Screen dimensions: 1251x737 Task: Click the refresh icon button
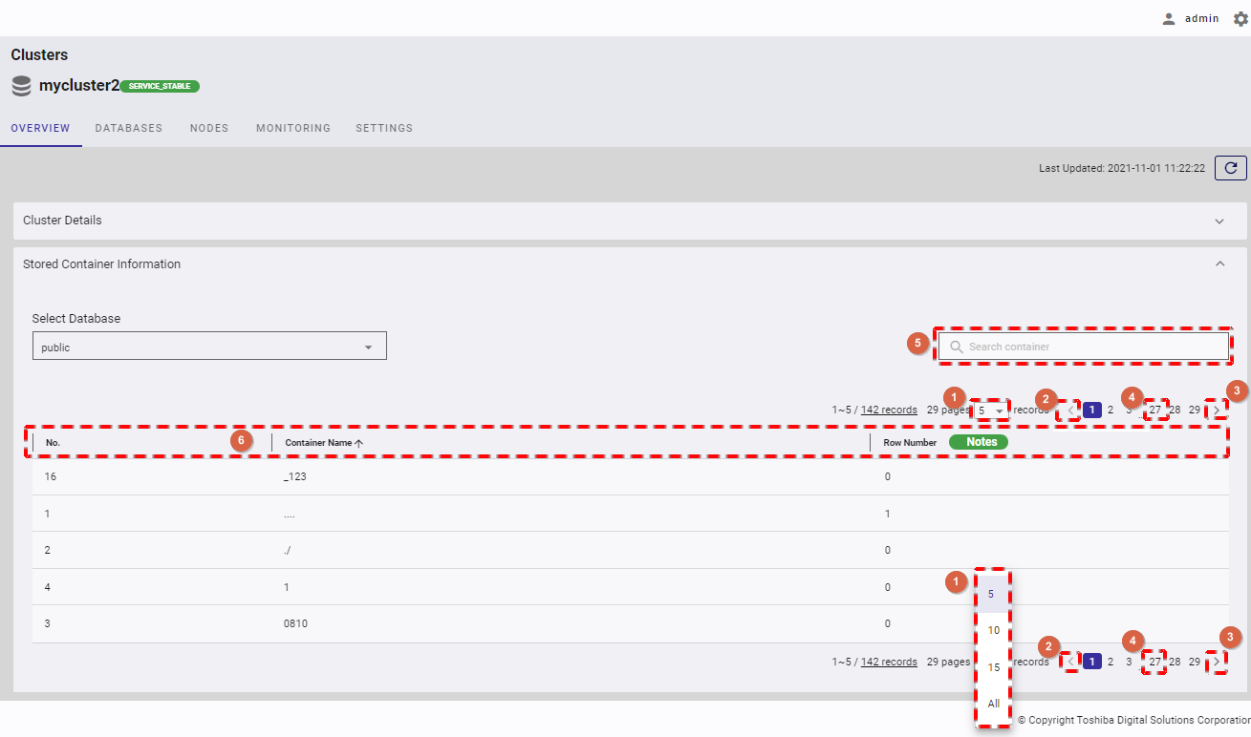pyautogui.click(x=1230, y=168)
